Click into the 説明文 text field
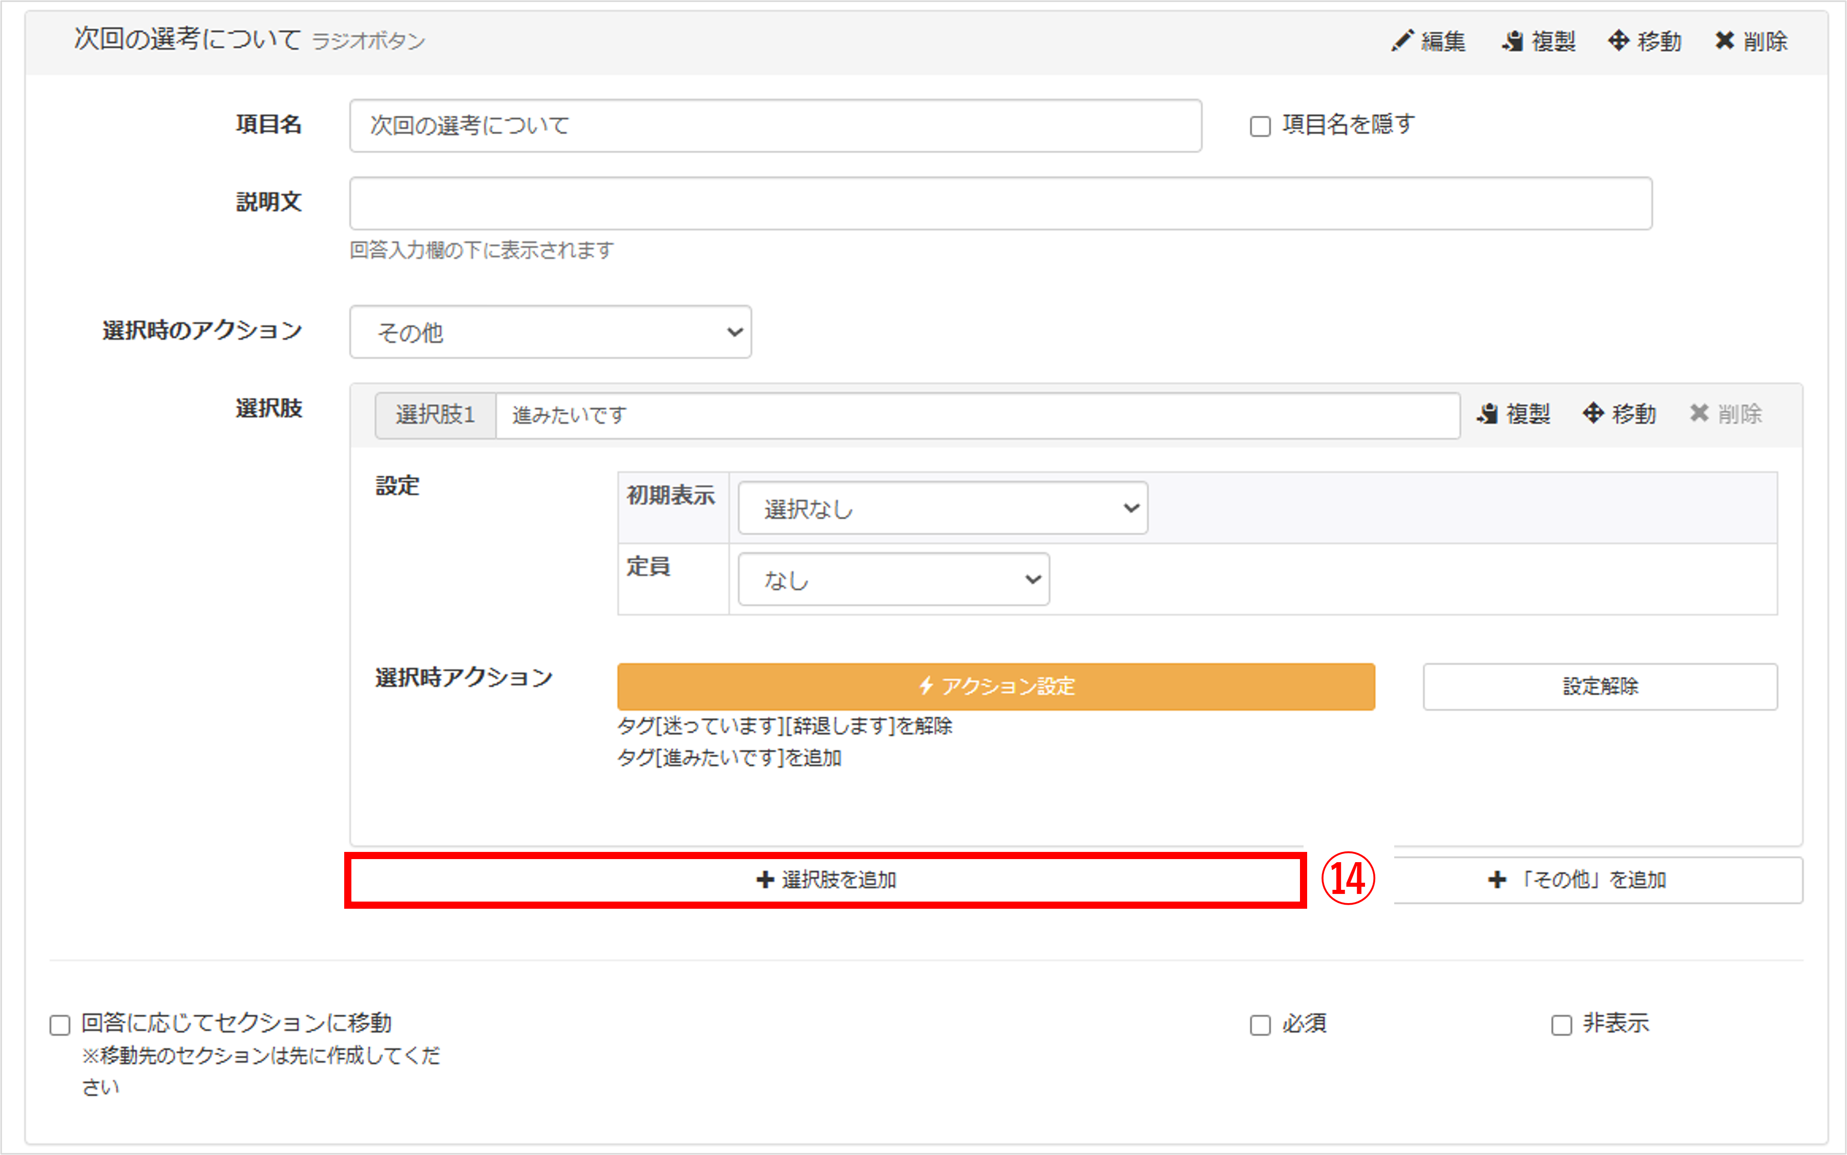The height and width of the screenshot is (1155, 1847). 1000,203
